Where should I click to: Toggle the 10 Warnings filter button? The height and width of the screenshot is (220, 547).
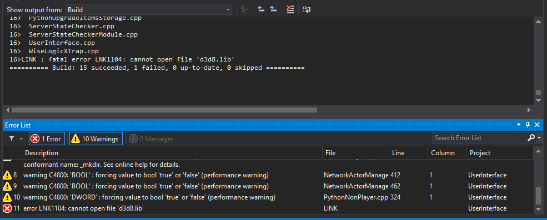coord(96,139)
